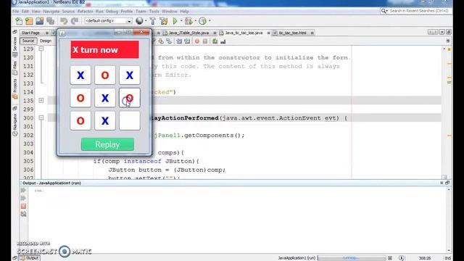Click the Shift Line Left icon

click(x=179, y=41)
